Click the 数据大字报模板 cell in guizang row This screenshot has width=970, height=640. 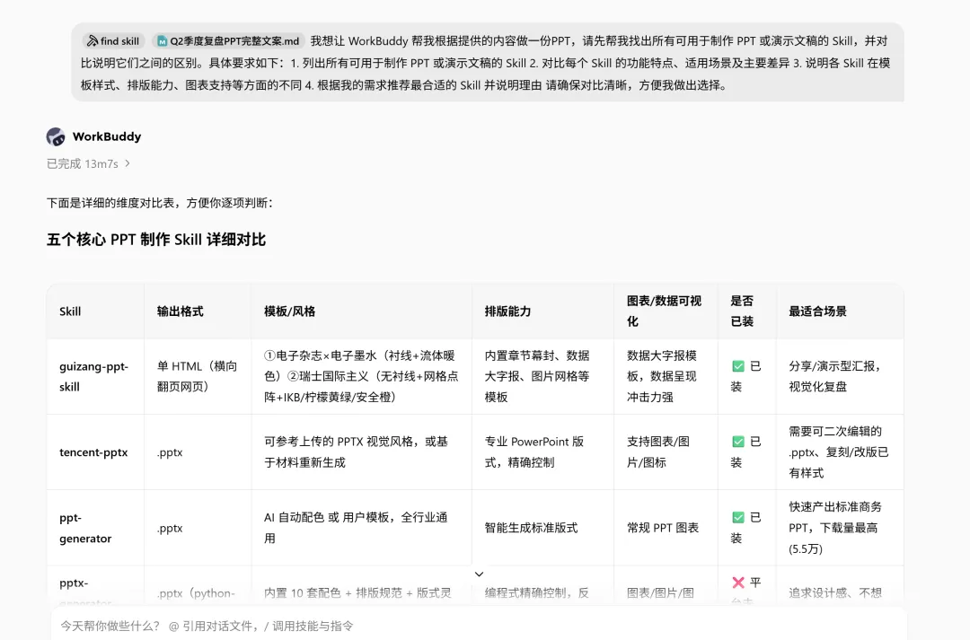tap(666, 377)
